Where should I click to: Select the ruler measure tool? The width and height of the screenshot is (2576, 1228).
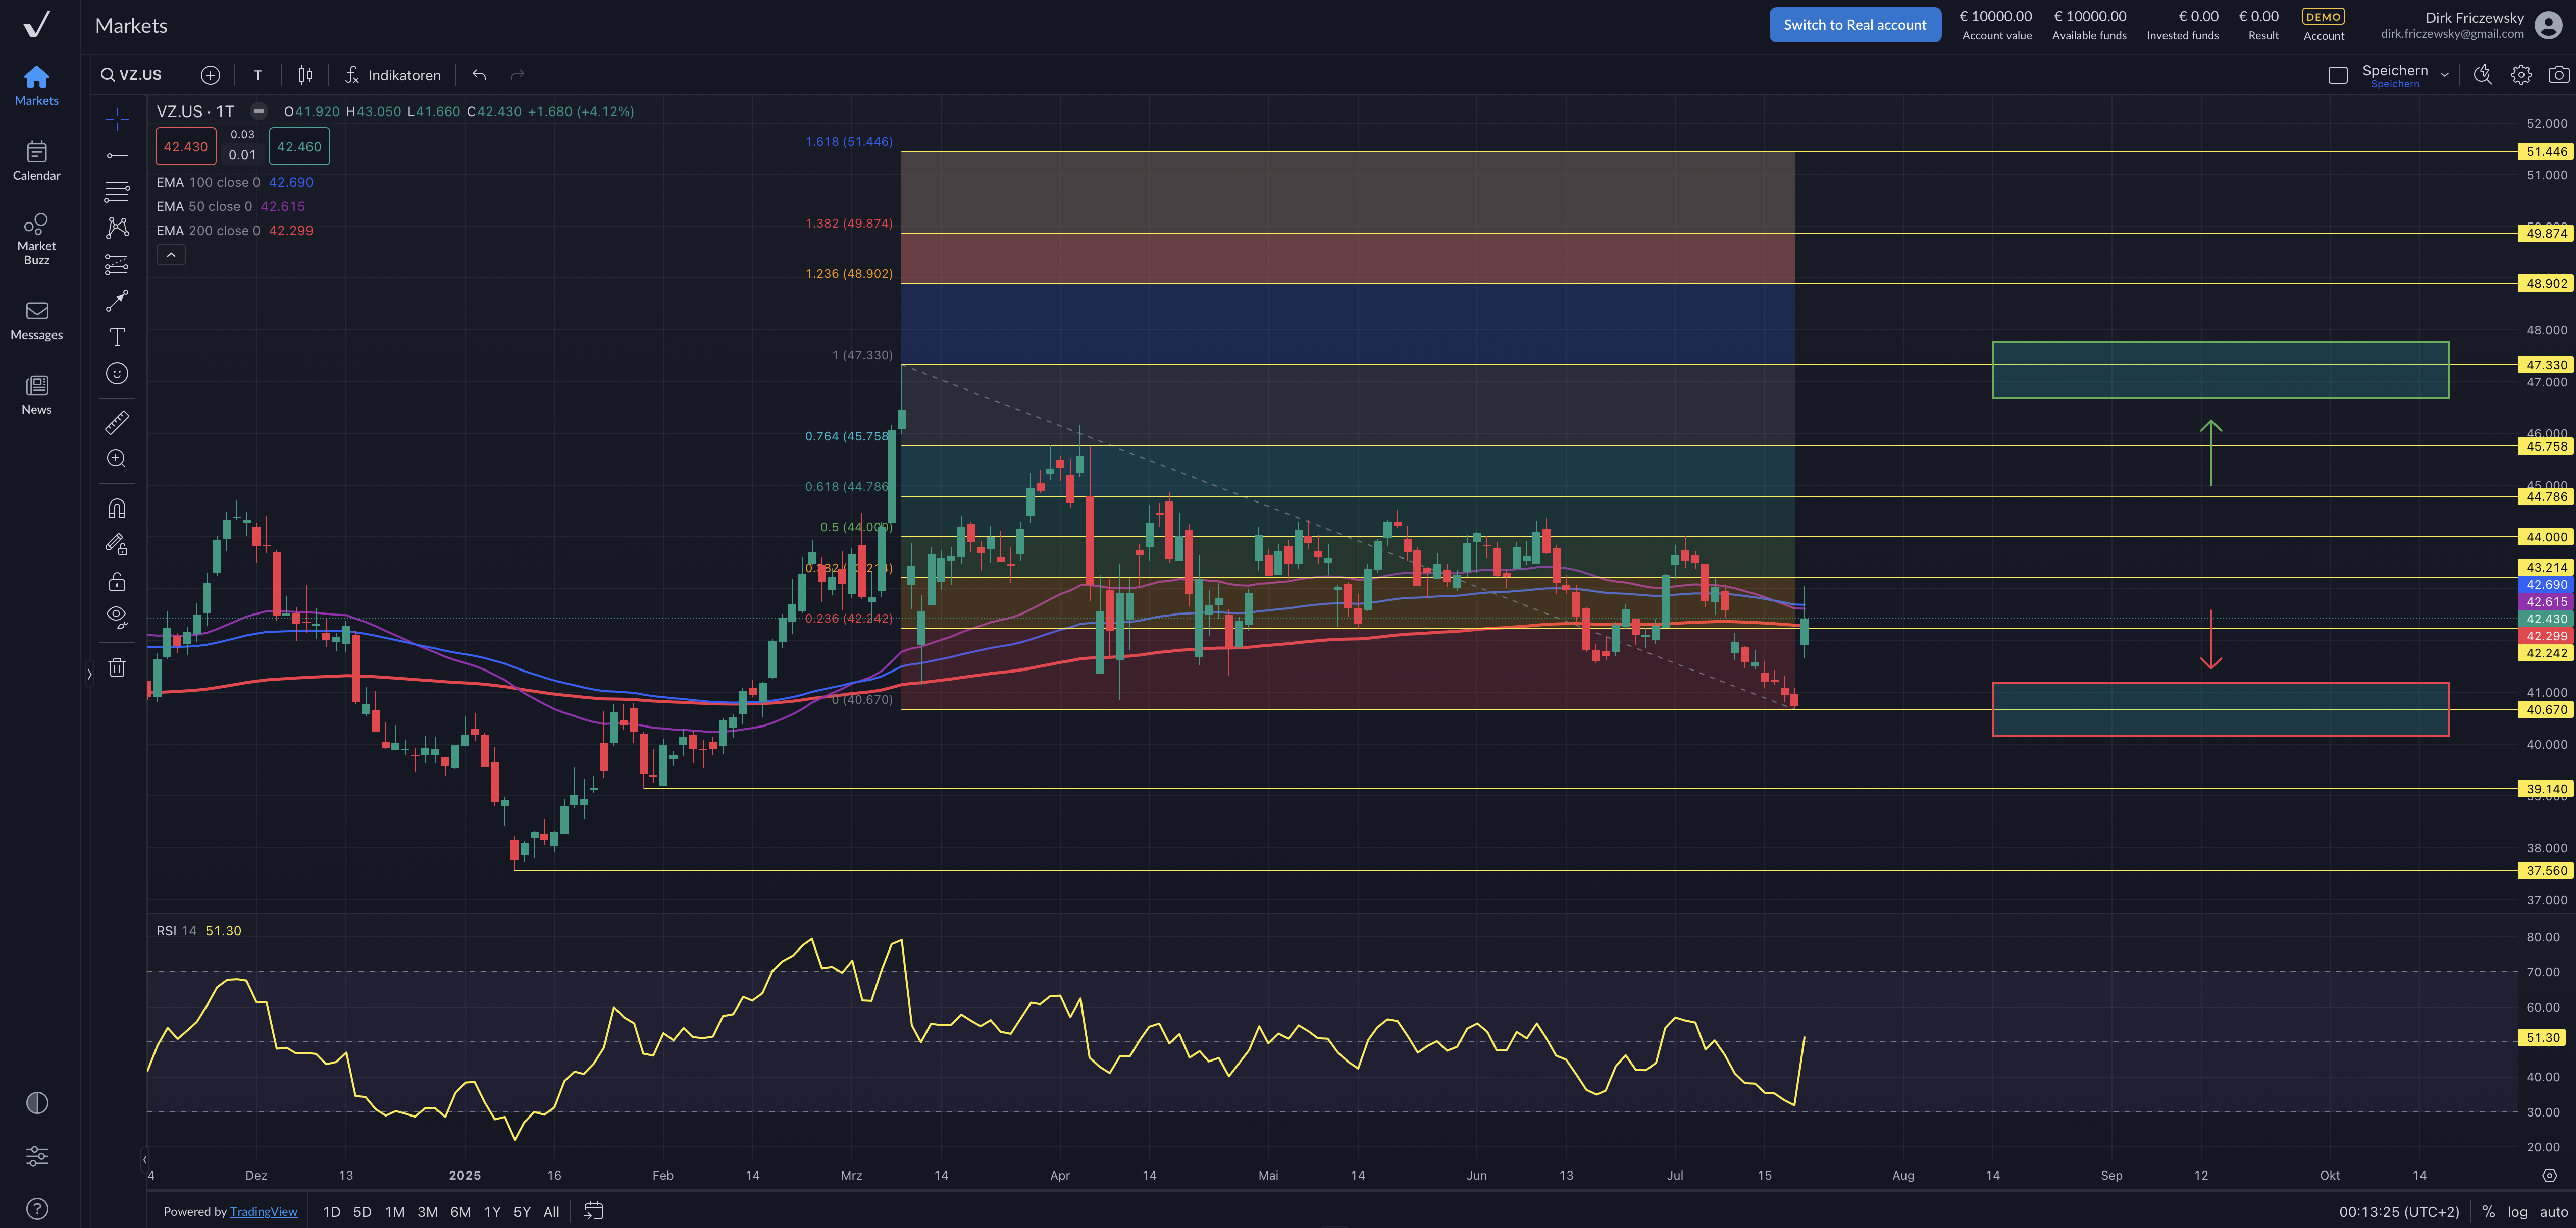pos(117,423)
